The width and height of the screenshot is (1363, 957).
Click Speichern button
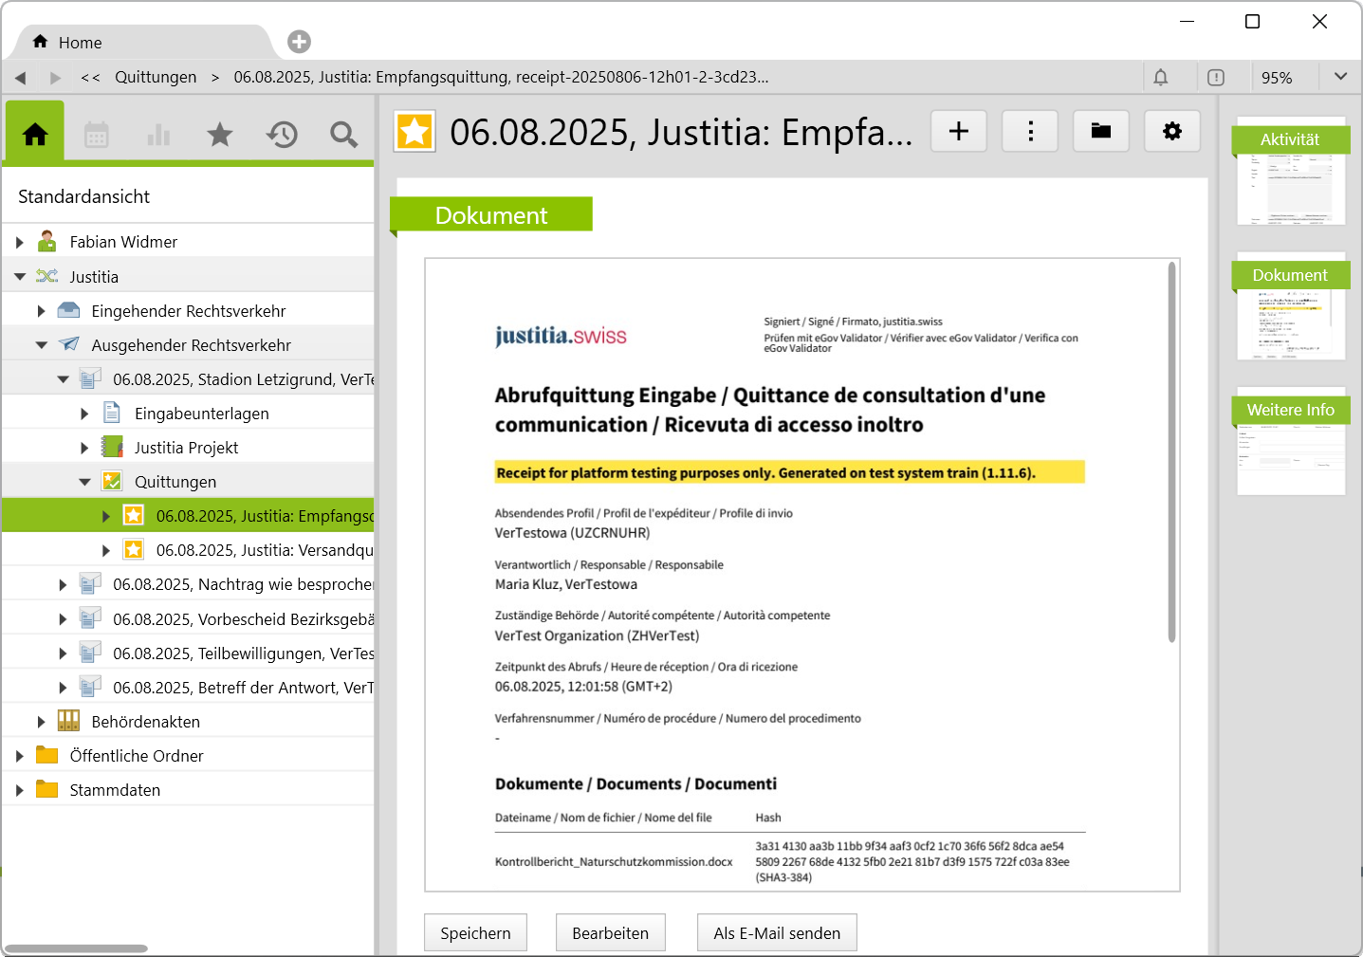(475, 933)
